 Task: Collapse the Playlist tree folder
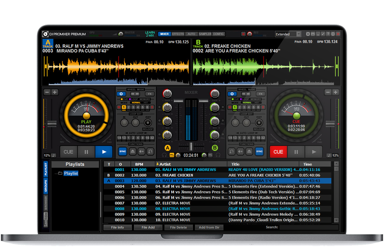(60, 173)
